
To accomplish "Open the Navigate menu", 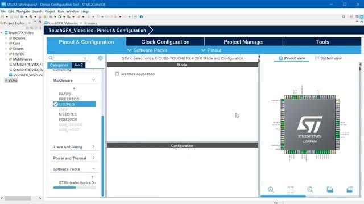I will [x=23, y=11].
